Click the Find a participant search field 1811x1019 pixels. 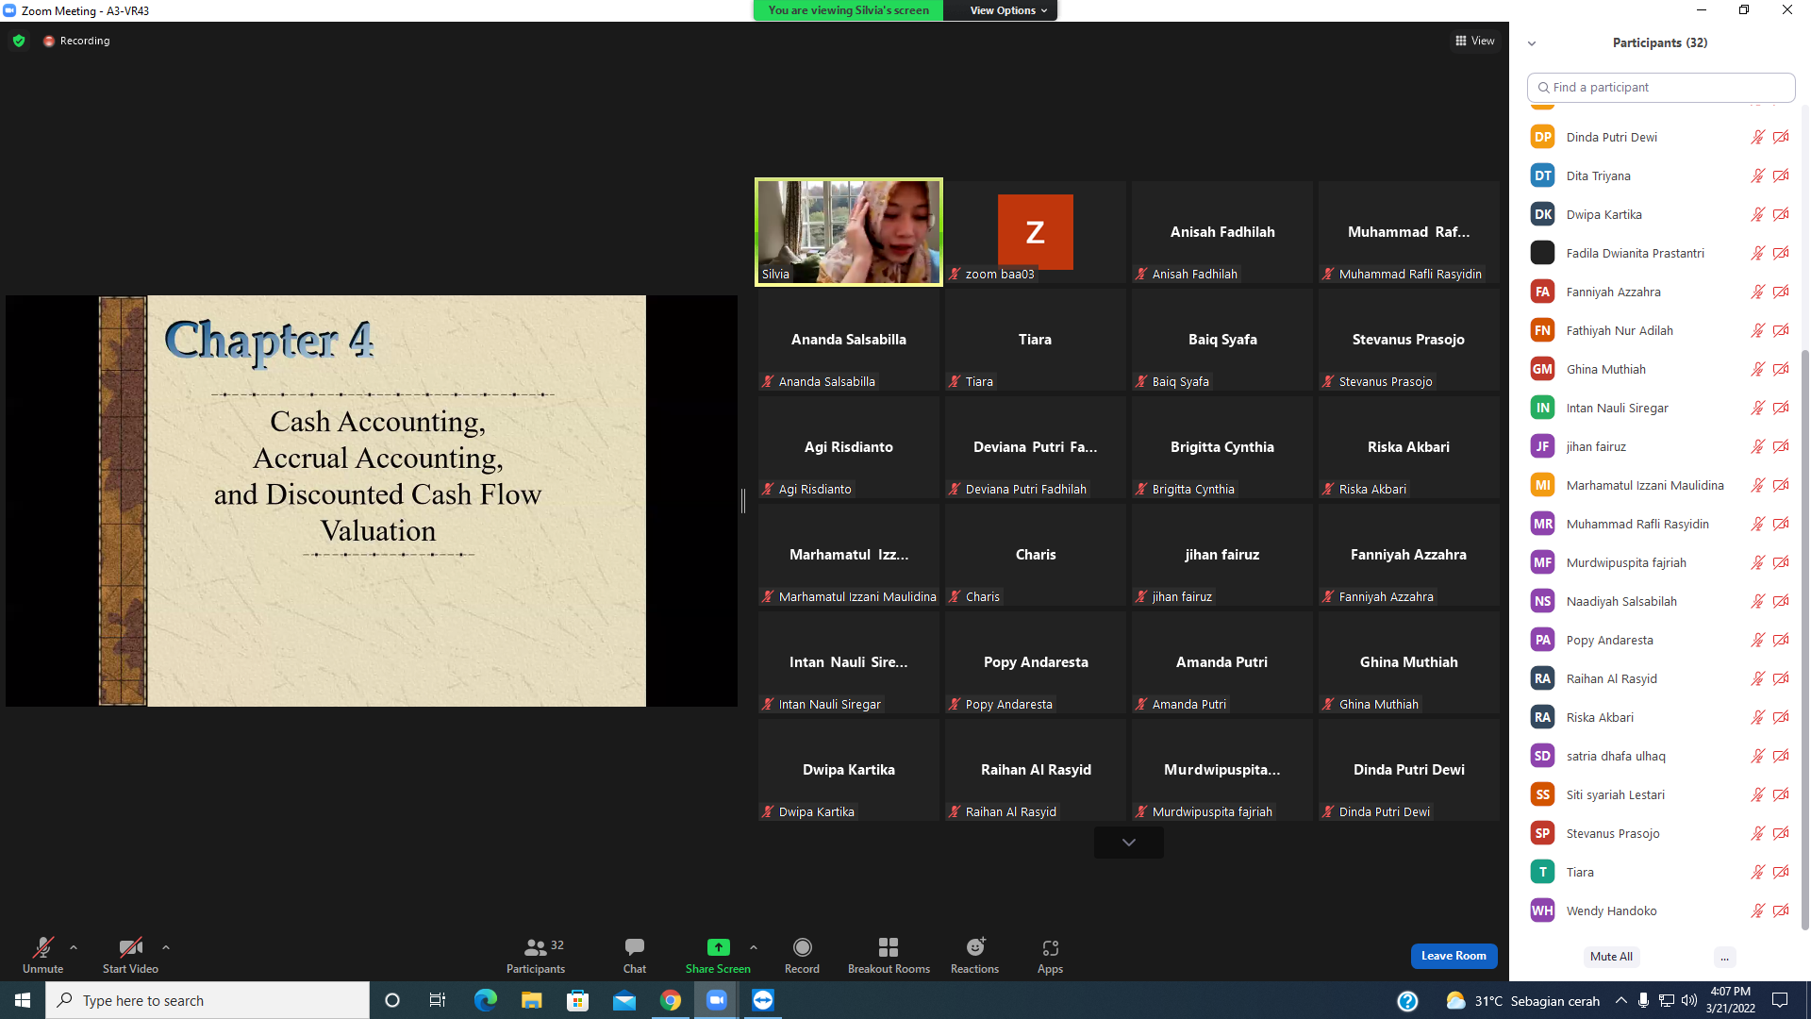[1660, 87]
